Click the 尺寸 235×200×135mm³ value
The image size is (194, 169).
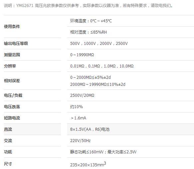(88, 164)
